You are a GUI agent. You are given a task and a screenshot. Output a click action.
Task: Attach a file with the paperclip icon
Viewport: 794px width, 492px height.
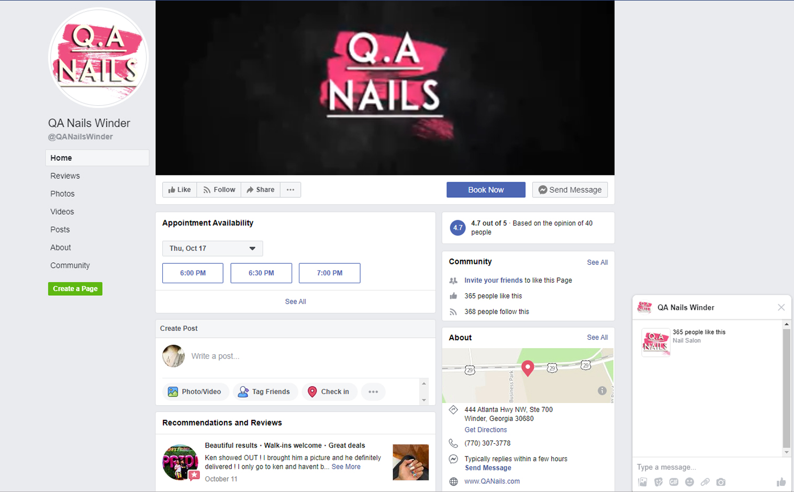point(705,482)
